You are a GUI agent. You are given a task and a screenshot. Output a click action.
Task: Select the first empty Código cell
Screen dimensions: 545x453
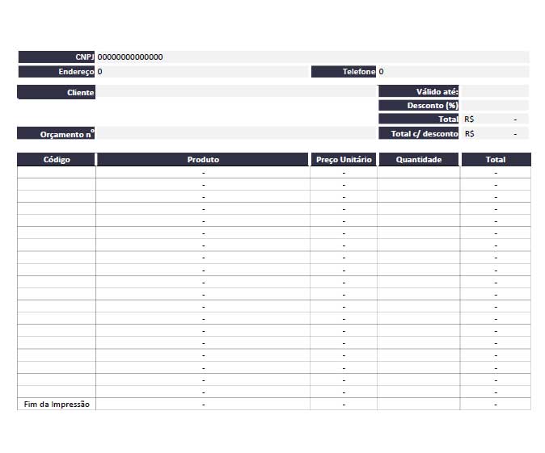57,172
